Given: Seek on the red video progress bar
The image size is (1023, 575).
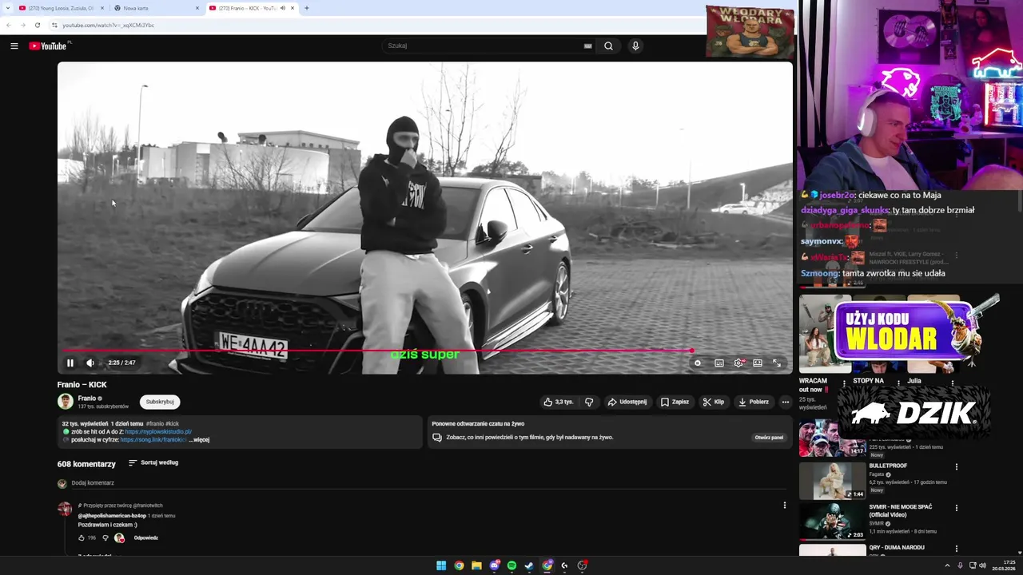Looking at the screenshot, I should [x=424, y=350].
